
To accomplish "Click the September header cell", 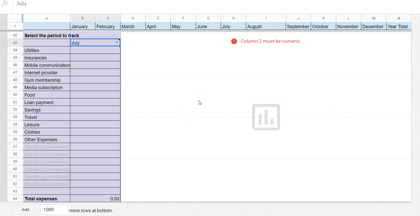I will pos(298,26).
